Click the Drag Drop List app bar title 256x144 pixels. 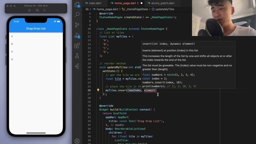pyautogui.click(x=36, y=28)
